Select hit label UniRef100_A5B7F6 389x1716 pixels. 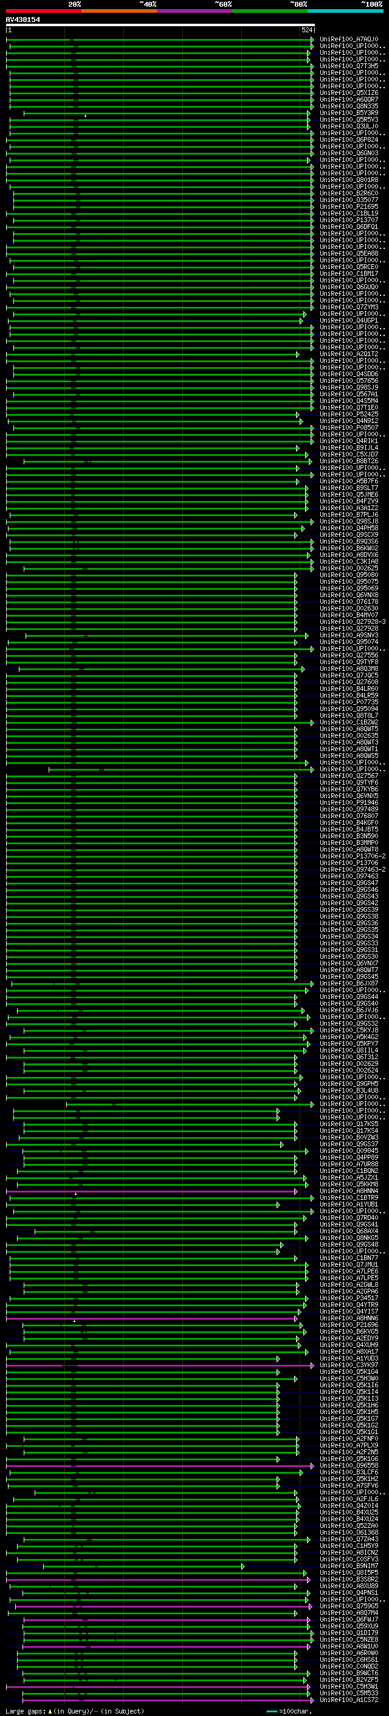pos(349,481)
